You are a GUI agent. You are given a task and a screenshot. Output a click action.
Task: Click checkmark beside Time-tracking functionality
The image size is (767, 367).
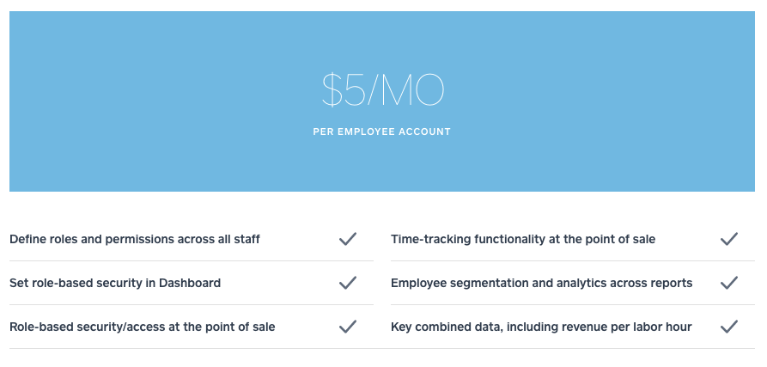729,239
